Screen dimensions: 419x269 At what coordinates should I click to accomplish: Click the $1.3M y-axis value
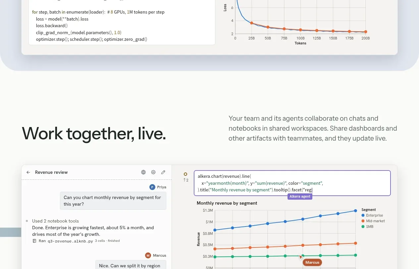tap(208, 210)
